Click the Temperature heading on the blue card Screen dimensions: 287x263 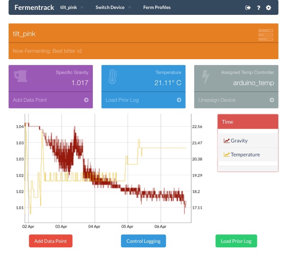(169, 73)
